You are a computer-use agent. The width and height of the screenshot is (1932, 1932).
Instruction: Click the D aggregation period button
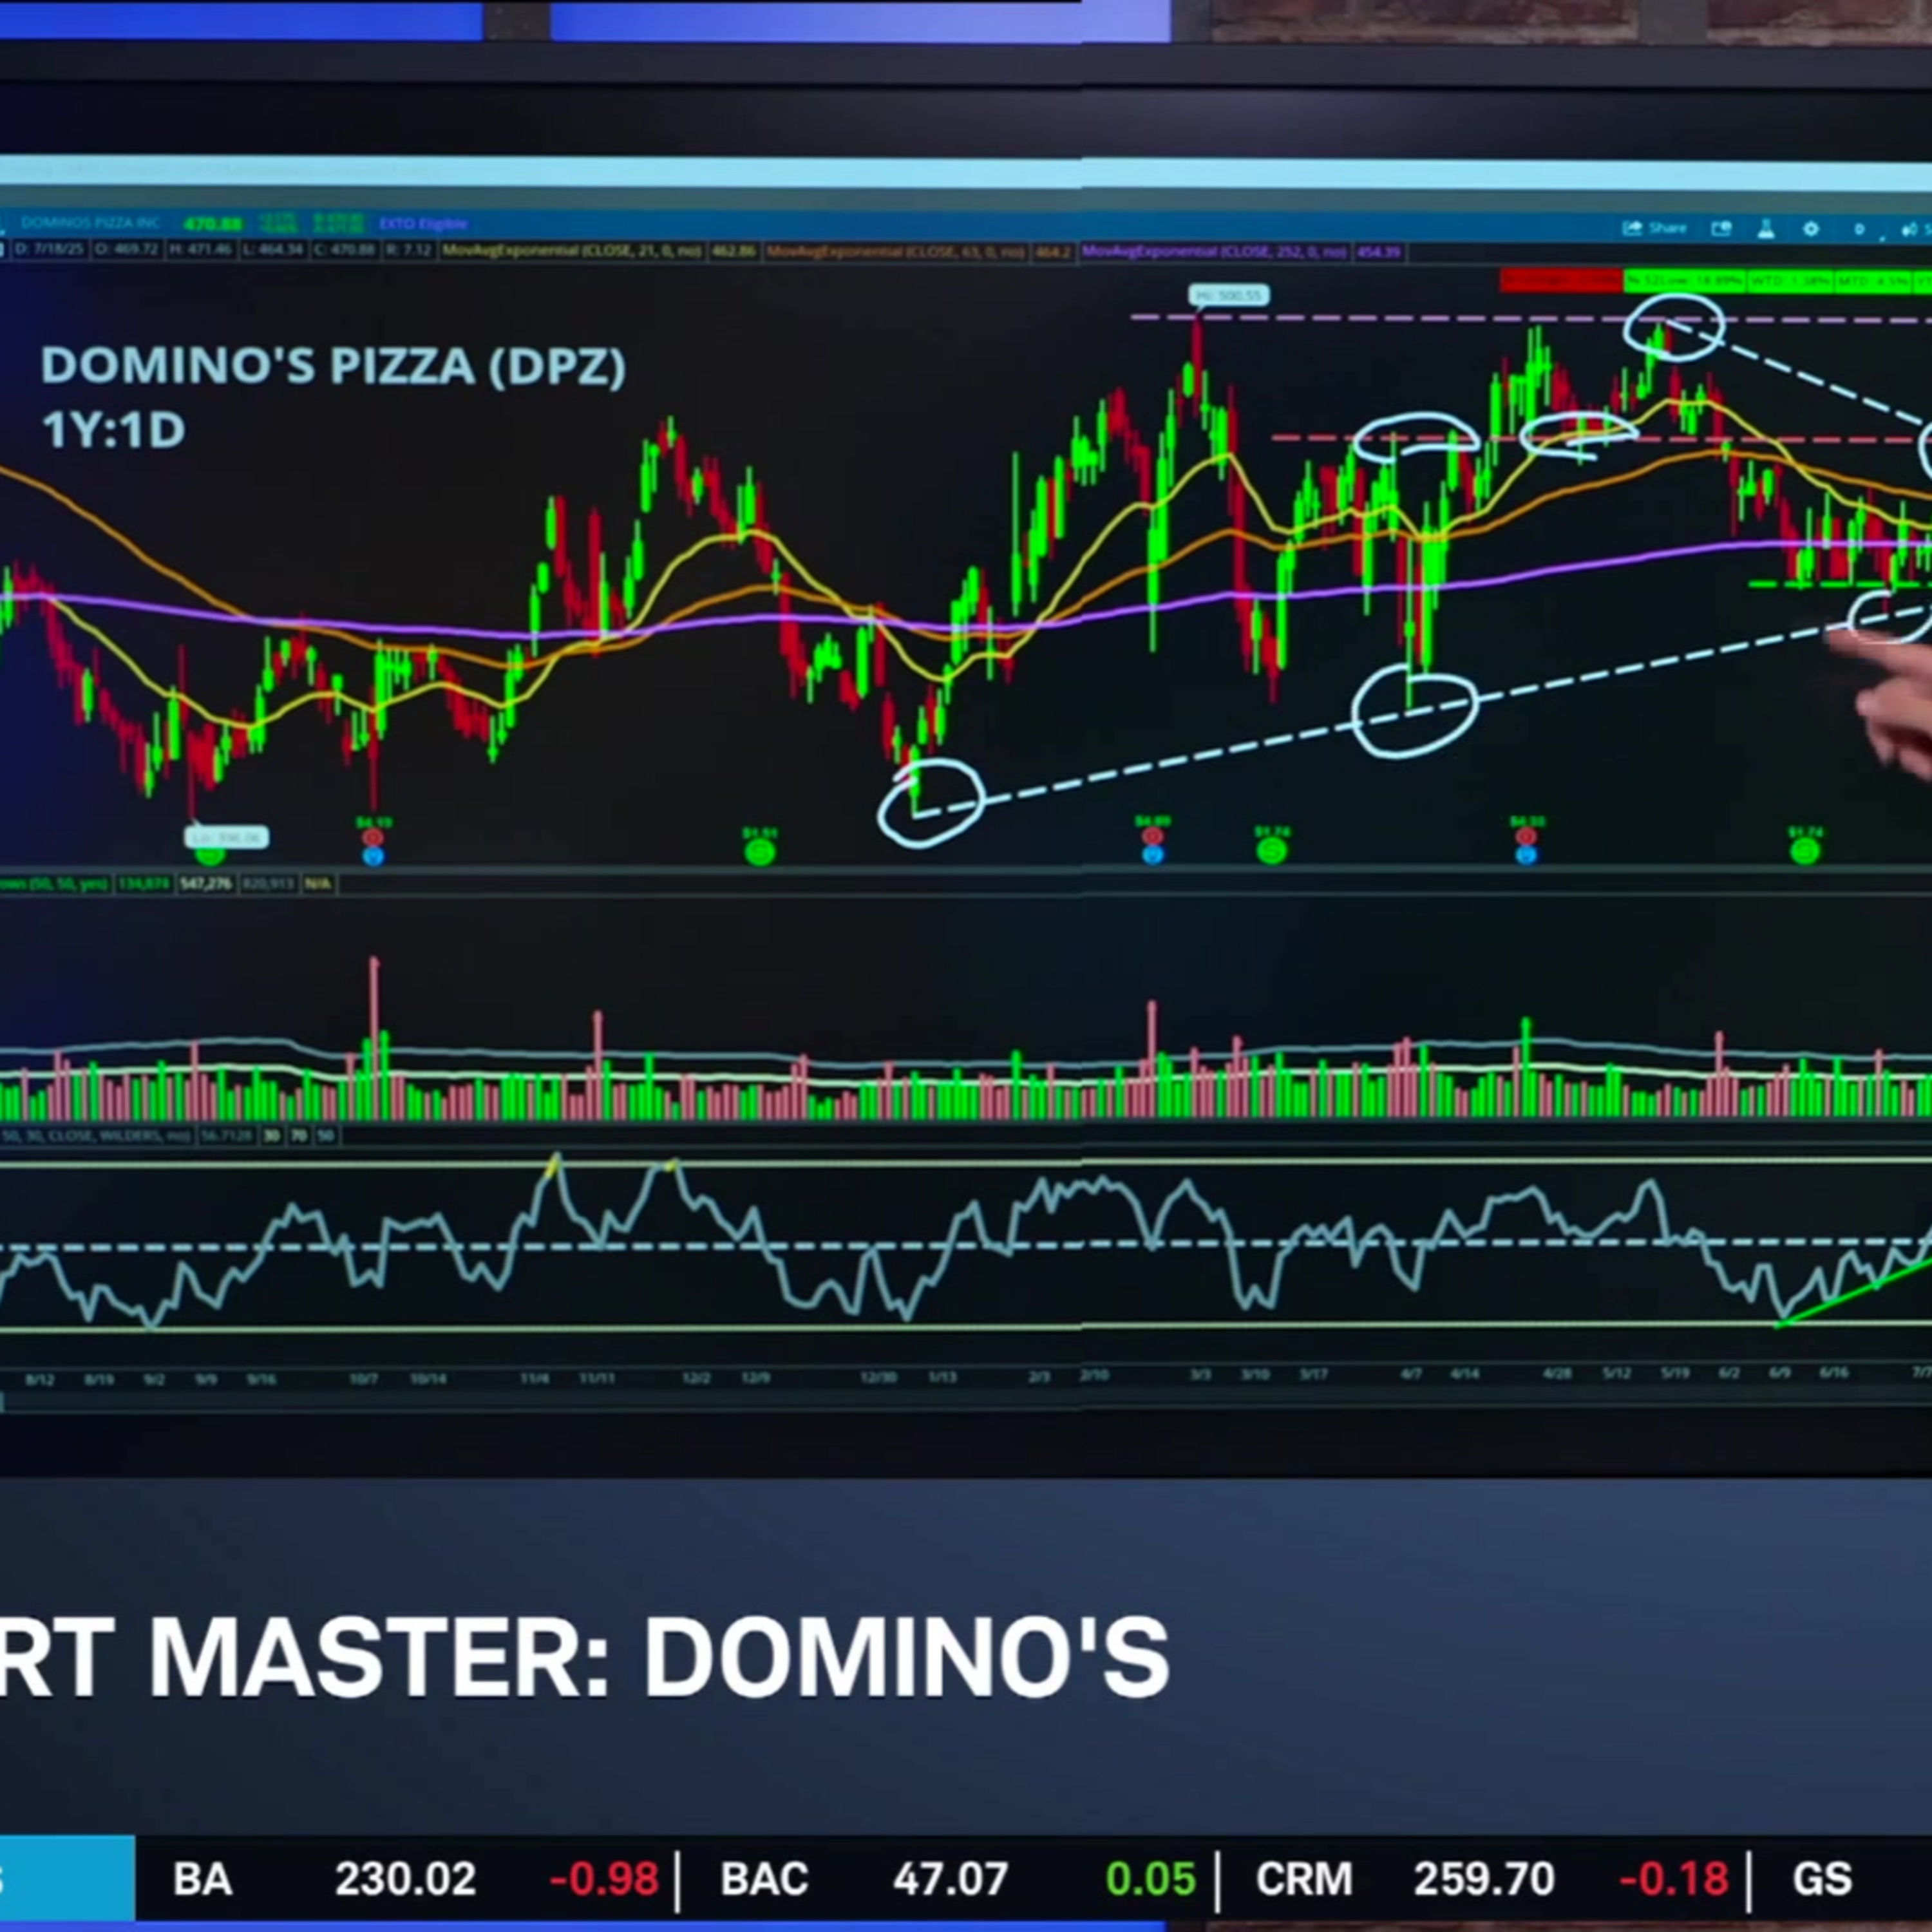tap(1859, 229)
